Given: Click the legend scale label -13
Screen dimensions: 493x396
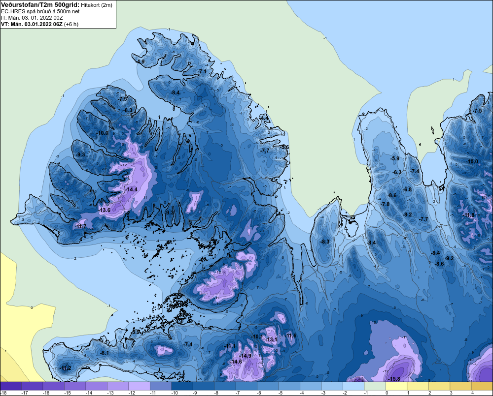Looking at the screenshot, I should tap(110, 393).
